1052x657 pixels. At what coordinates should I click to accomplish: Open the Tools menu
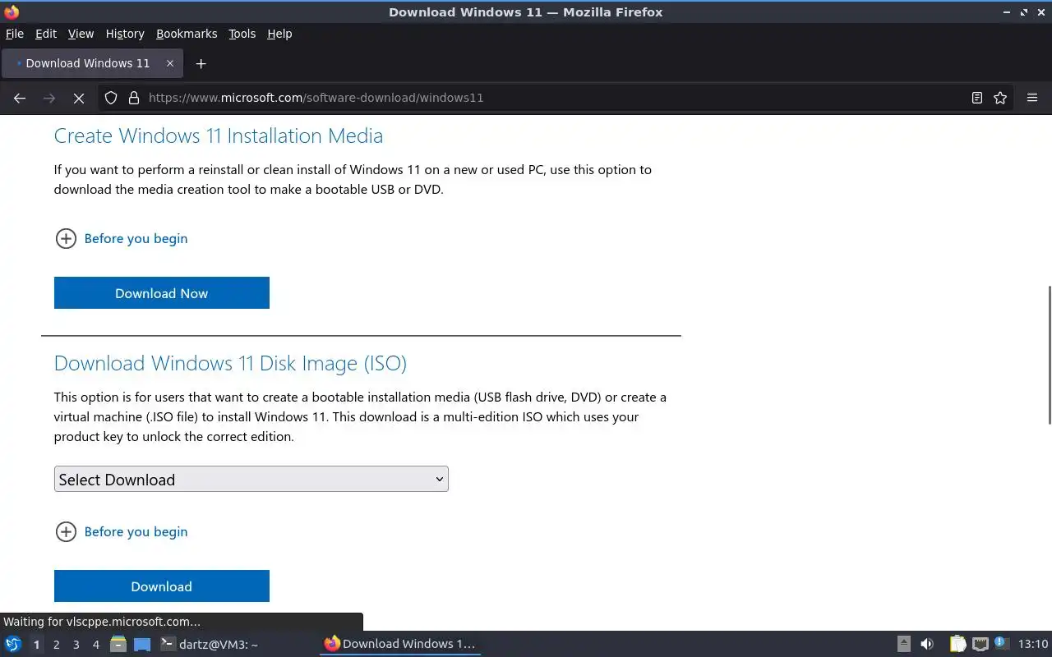pyautogui.click(x=242, y=34)
